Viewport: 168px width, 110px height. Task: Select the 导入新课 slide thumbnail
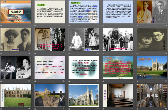50,12
